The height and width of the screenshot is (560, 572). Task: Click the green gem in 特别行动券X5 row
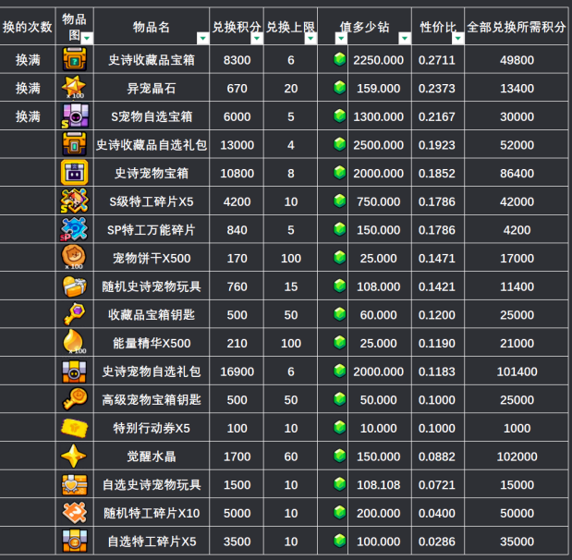point(340,428)
